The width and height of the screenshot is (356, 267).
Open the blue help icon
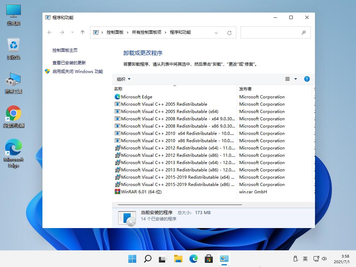(x=307, y=79)
